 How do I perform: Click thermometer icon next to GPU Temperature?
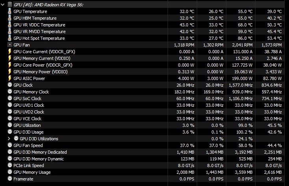coord(9,11)
